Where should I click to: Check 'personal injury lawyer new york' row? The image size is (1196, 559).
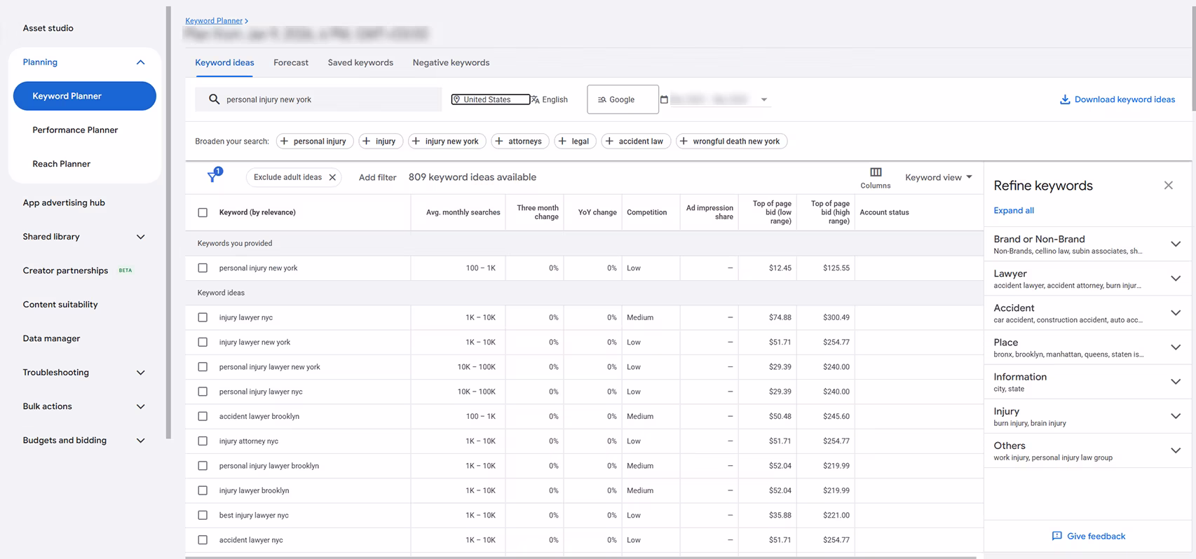203,366
